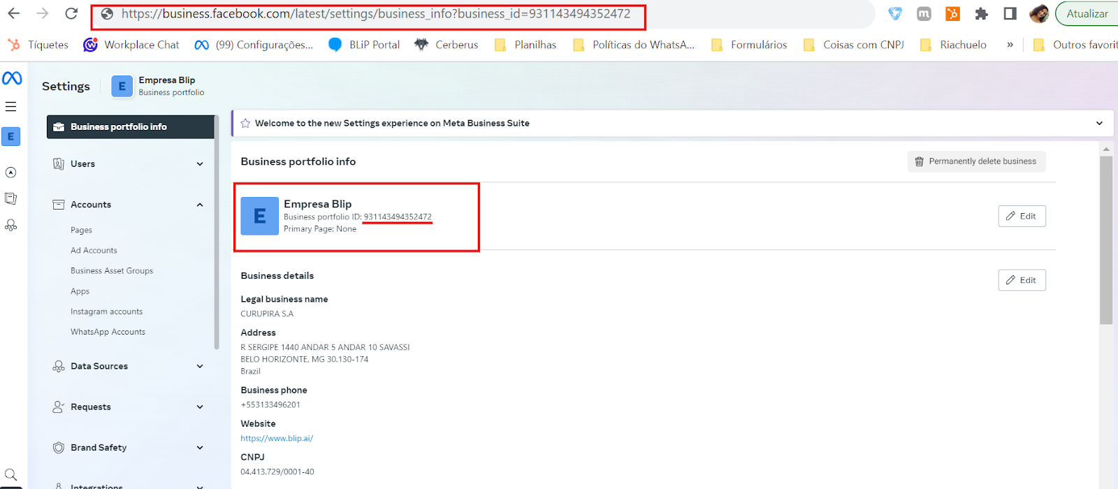Click the Atualizar browser update button

(x=1087, y=13)
